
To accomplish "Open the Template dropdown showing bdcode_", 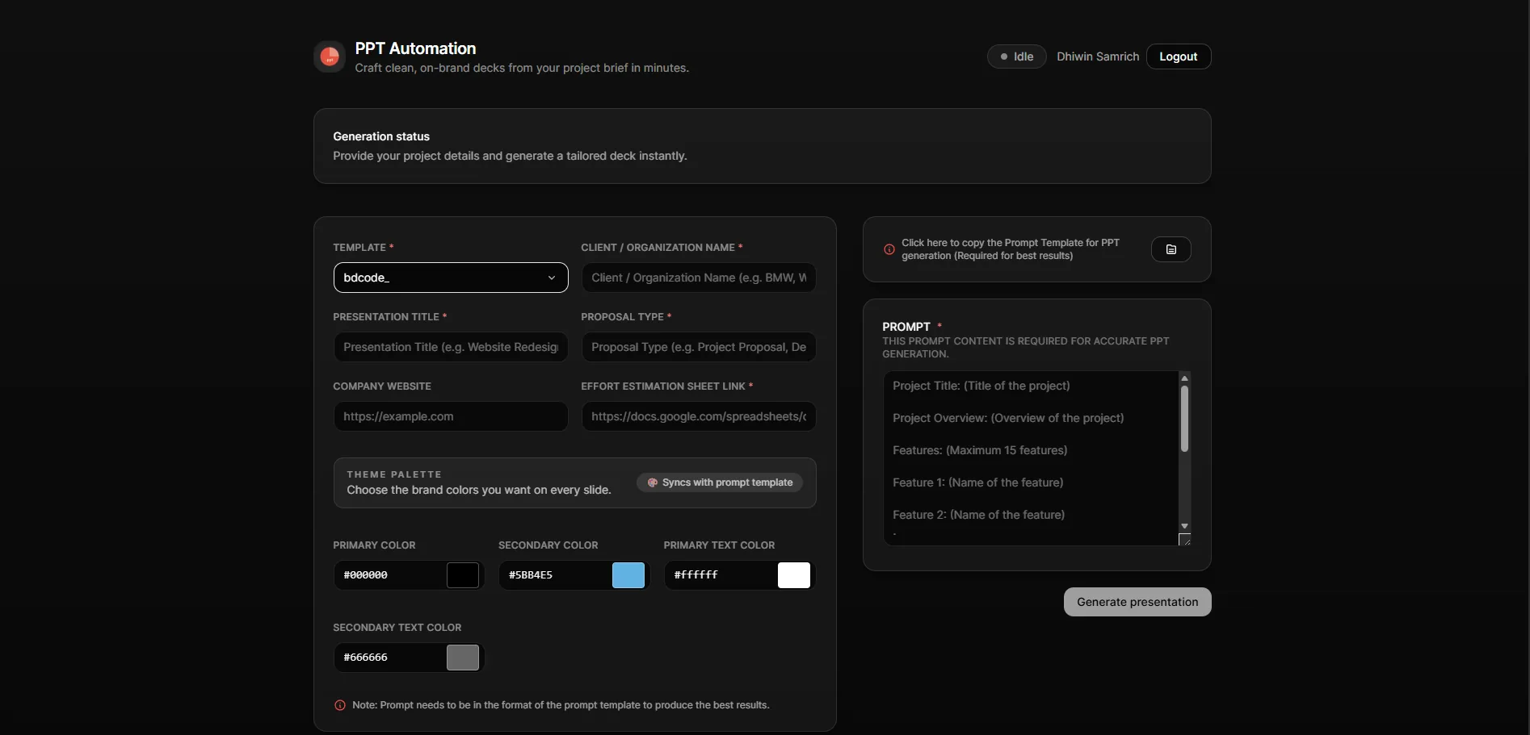I will pyautogui.click(x=451, y=278).
